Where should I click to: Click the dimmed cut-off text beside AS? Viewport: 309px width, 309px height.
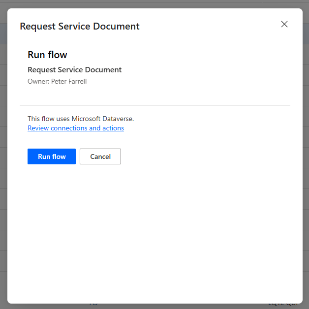(x=283, y=305)
